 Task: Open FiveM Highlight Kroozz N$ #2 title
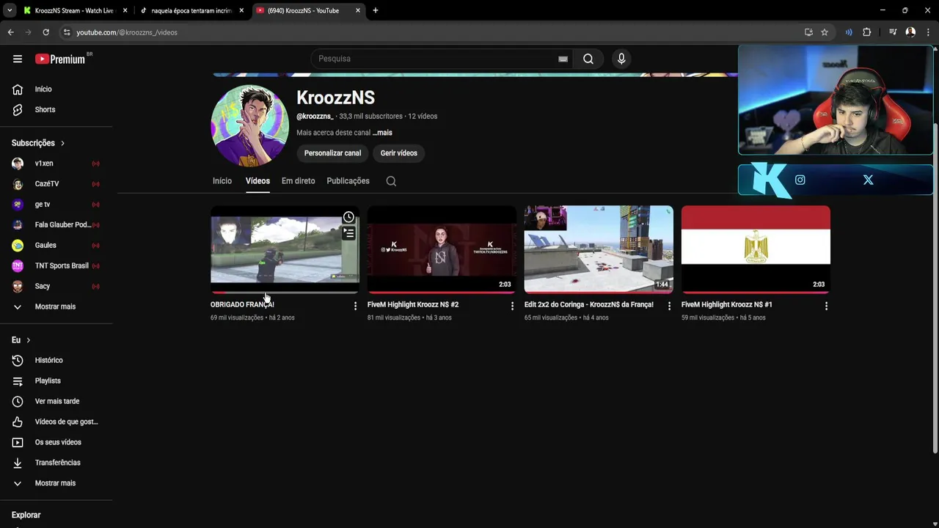[x=413, y=304]
